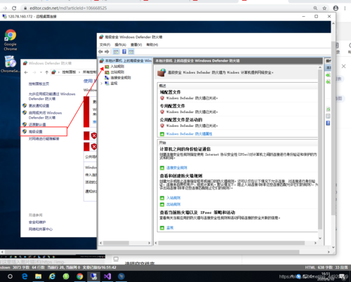Image resolution: width=351 pixels, height=282 pixels.
Task: Click 控制面板主页 link
Action: [39, 84]
